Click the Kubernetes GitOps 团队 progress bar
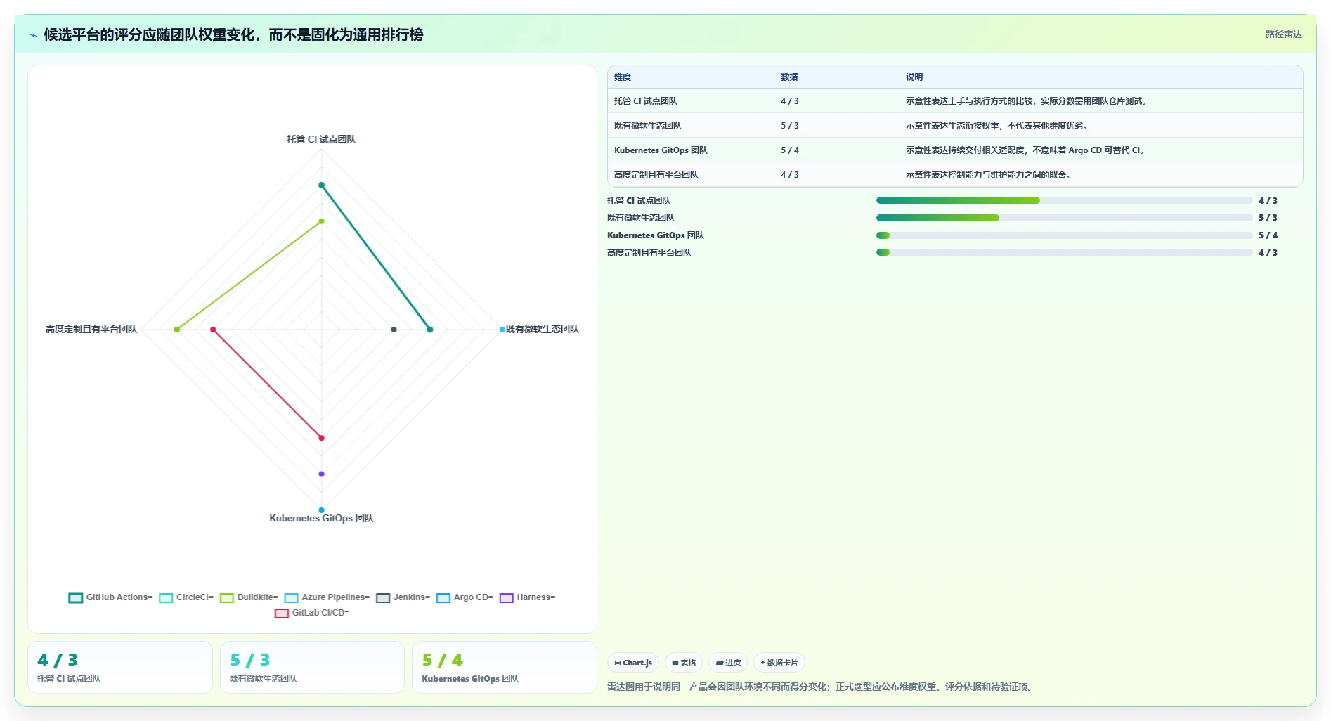Screen dimensions: 1331x721 pyautogui.click(x=1064, y=235)
